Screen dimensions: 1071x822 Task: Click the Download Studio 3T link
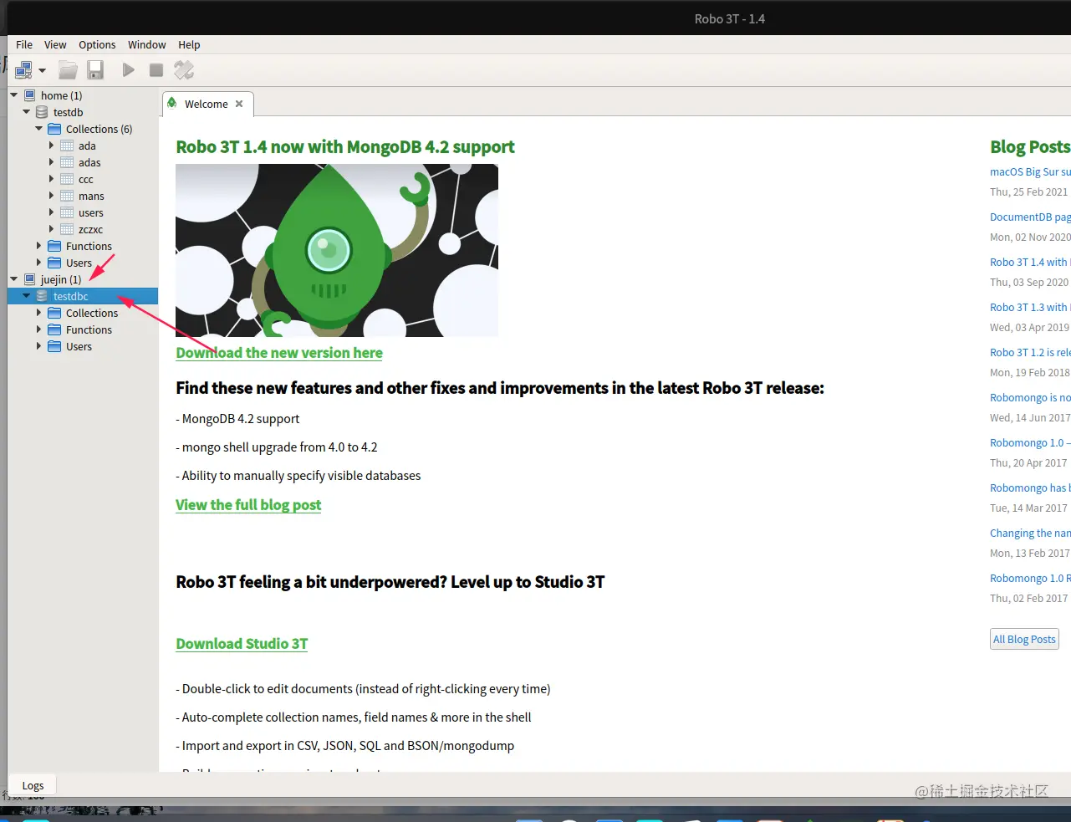(242, 644)
